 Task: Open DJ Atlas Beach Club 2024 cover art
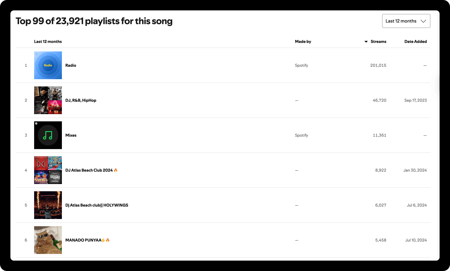[48, 170]
